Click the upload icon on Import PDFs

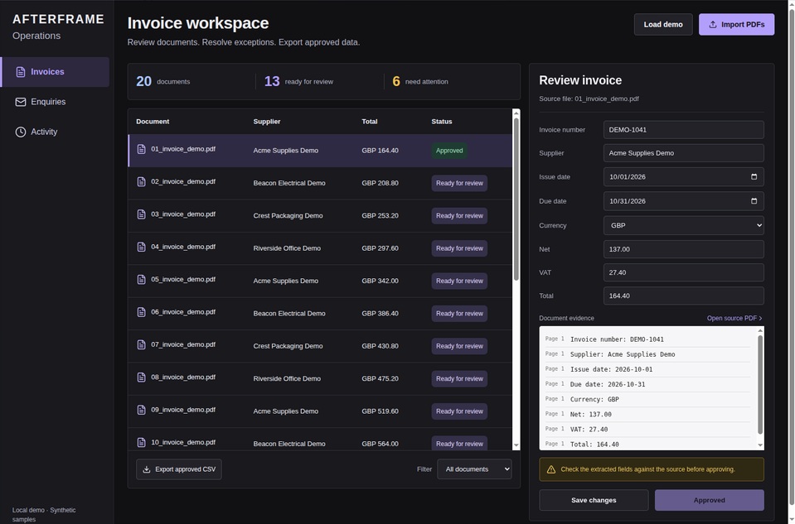(x=712, y=24)
